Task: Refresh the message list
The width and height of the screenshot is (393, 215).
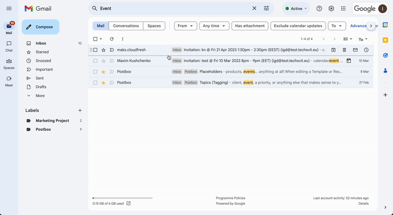Action: click(112, 39)
